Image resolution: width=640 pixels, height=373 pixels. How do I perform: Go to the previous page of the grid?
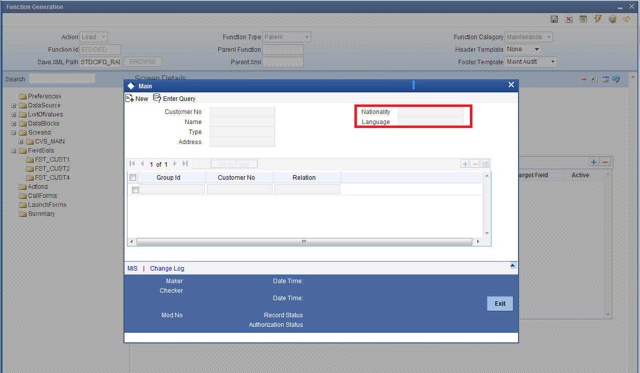coord(142,164)
